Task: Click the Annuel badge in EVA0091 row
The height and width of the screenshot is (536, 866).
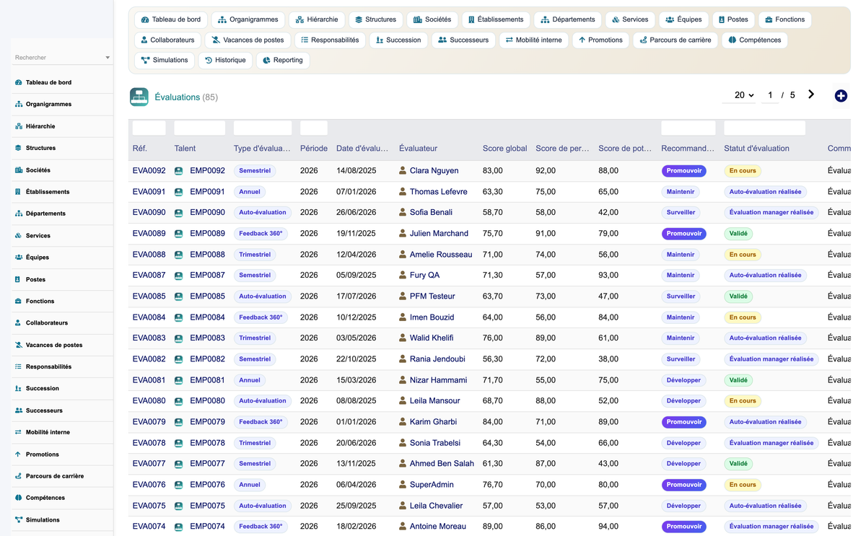Action: tap(250, 192)
